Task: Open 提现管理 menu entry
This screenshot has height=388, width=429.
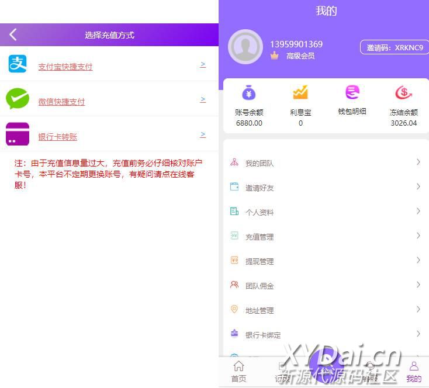Action: [x=326, y=261]
